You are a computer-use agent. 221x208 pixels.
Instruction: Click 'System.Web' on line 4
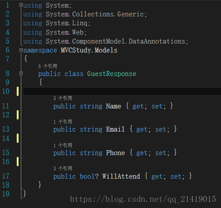65,32
